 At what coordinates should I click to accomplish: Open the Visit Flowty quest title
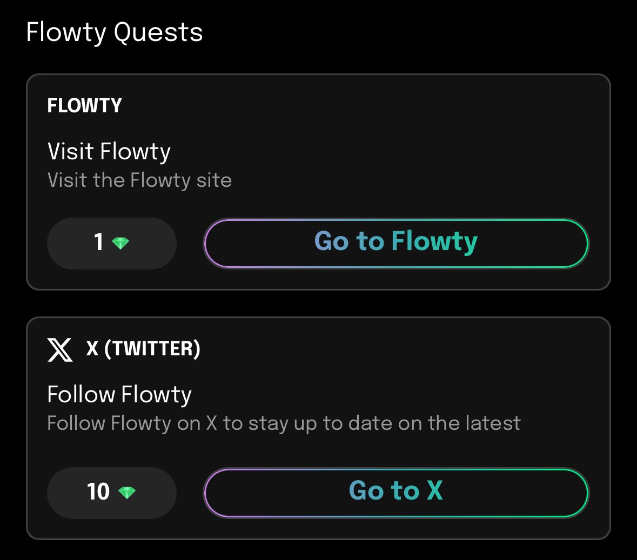click(109, 152)
